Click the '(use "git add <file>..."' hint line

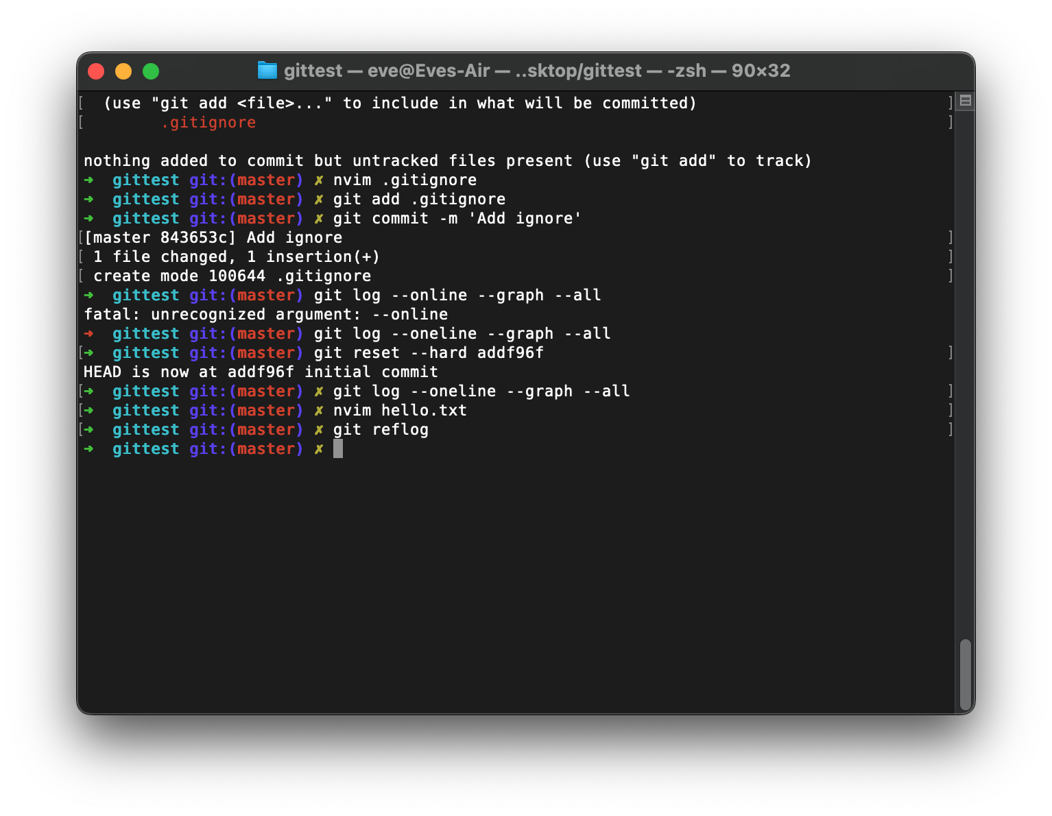tap(400, 104)
